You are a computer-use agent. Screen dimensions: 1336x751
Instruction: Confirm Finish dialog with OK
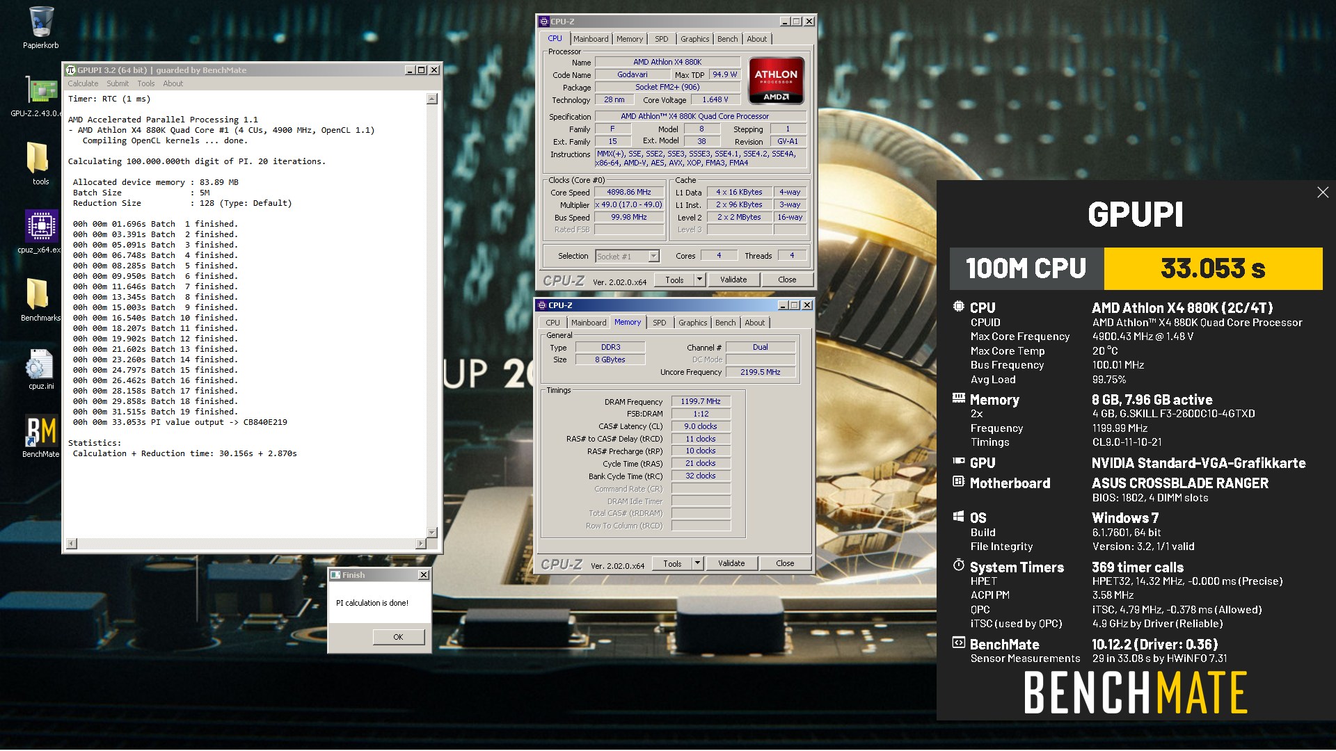point(398,637)
